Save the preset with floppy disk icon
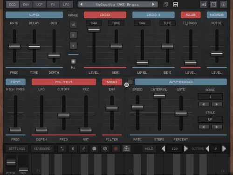The width and height of the screenshot is (233, 175). click(176, 5)
